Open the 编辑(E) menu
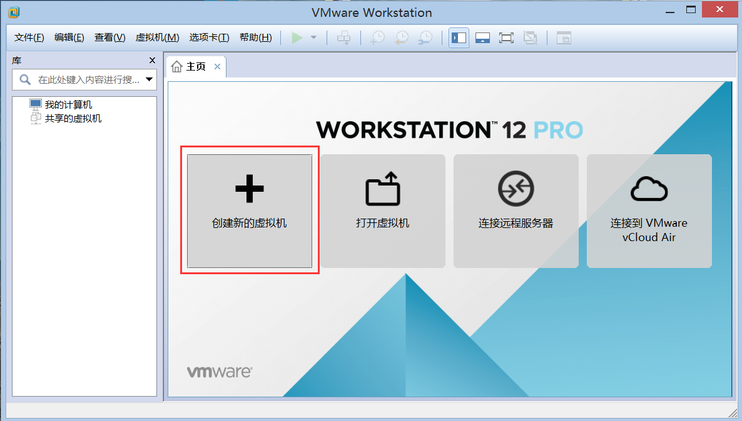 click(x=69, y=37)
